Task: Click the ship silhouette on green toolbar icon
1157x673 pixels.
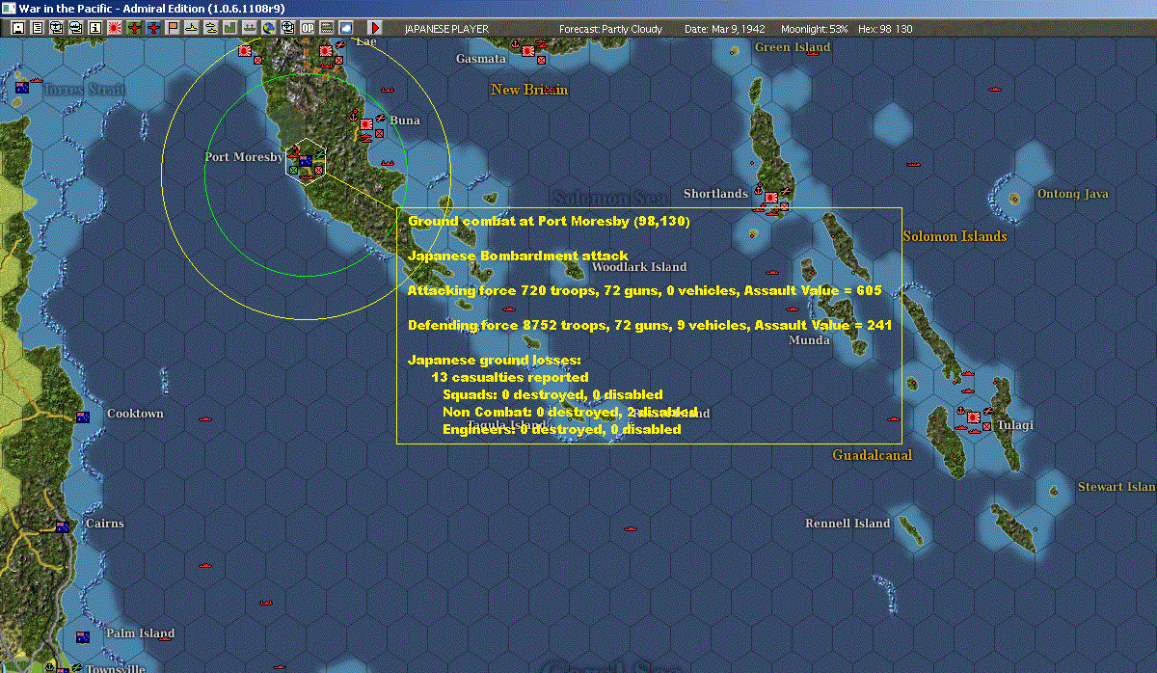Action: click(x=250, y=28)
